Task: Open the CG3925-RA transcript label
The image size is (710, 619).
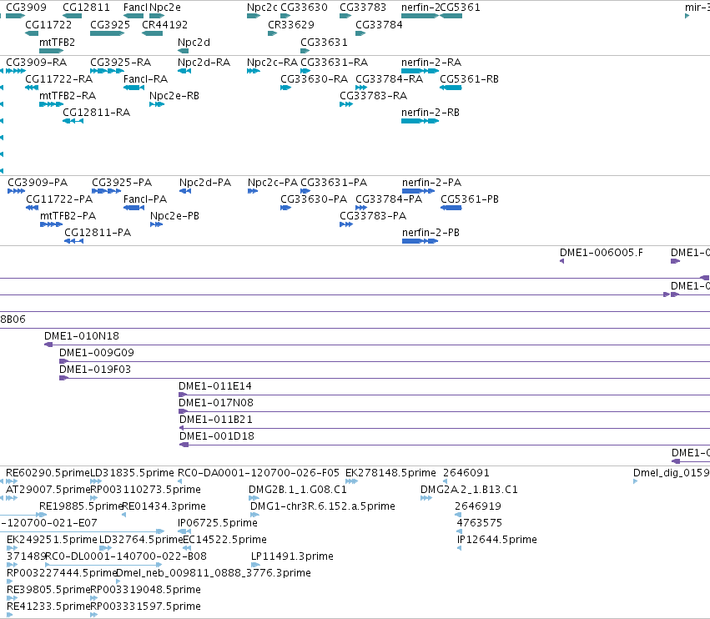Action: pyautogui.click(x=120, y=63)
